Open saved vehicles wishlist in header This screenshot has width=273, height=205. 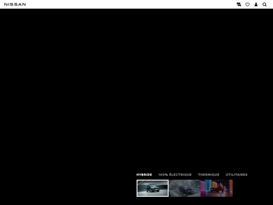click(x=247, y=4)
